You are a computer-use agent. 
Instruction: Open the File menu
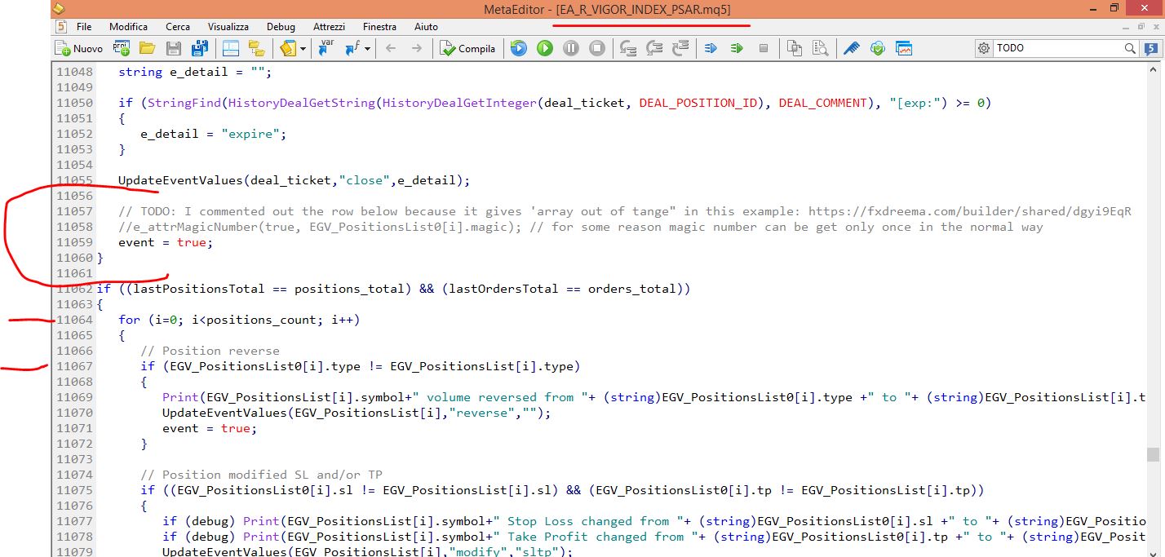pos(84,27)
